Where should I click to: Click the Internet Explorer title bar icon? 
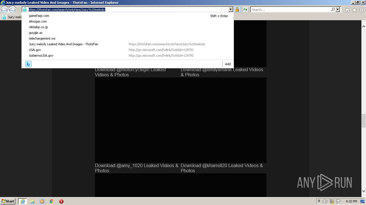click(x=3, y=3)
